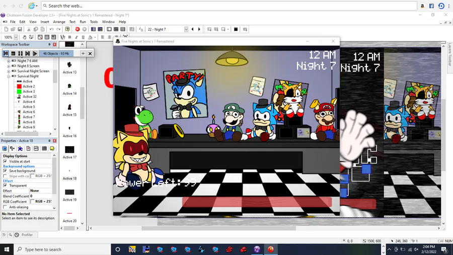Go to previous frame arrow

click(193, 29)
